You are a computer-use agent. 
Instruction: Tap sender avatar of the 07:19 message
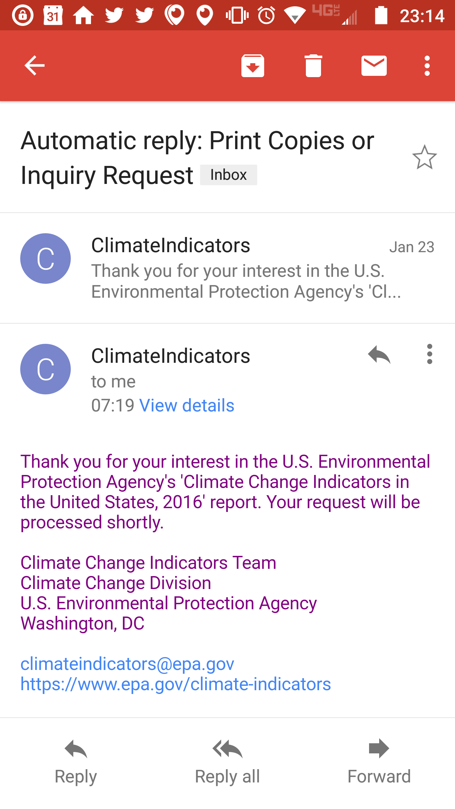pos(45,369)
